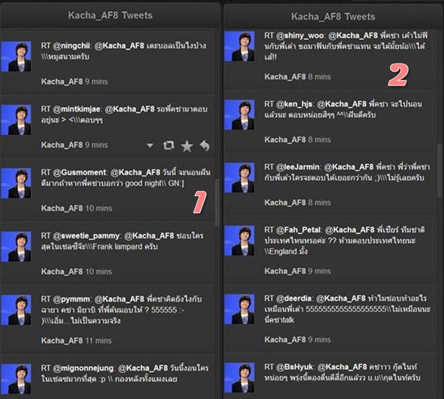
Task: Open @BsHyuk mention link
Action: 294,367
